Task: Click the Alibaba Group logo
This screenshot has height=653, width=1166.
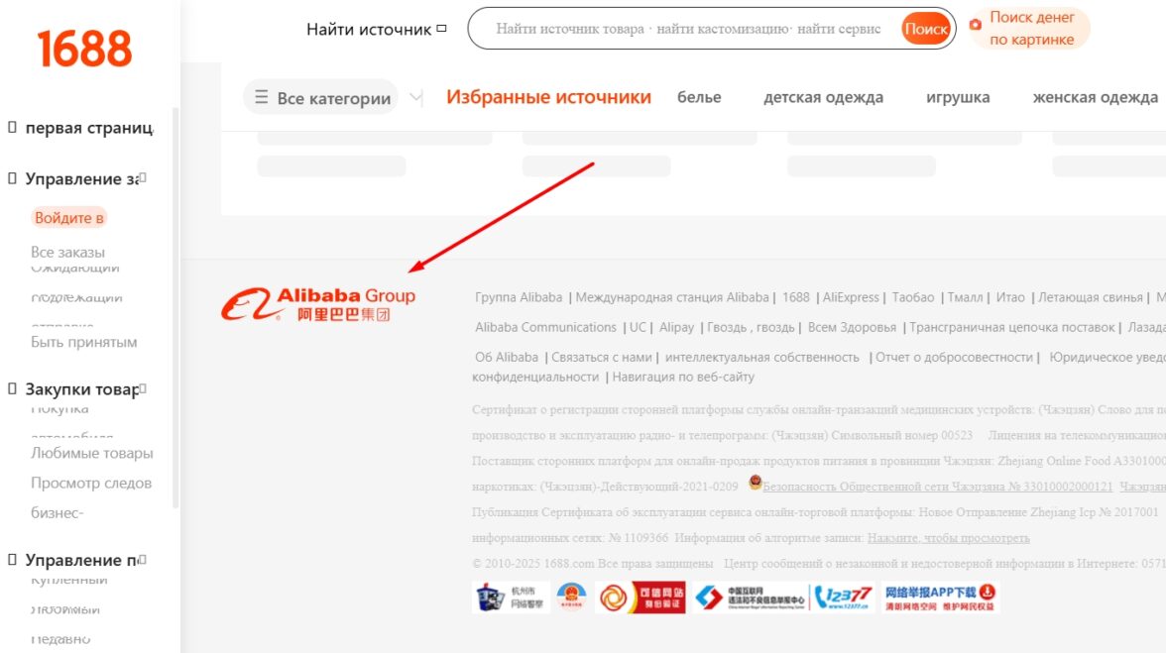Action: click(x=318, y=304)
